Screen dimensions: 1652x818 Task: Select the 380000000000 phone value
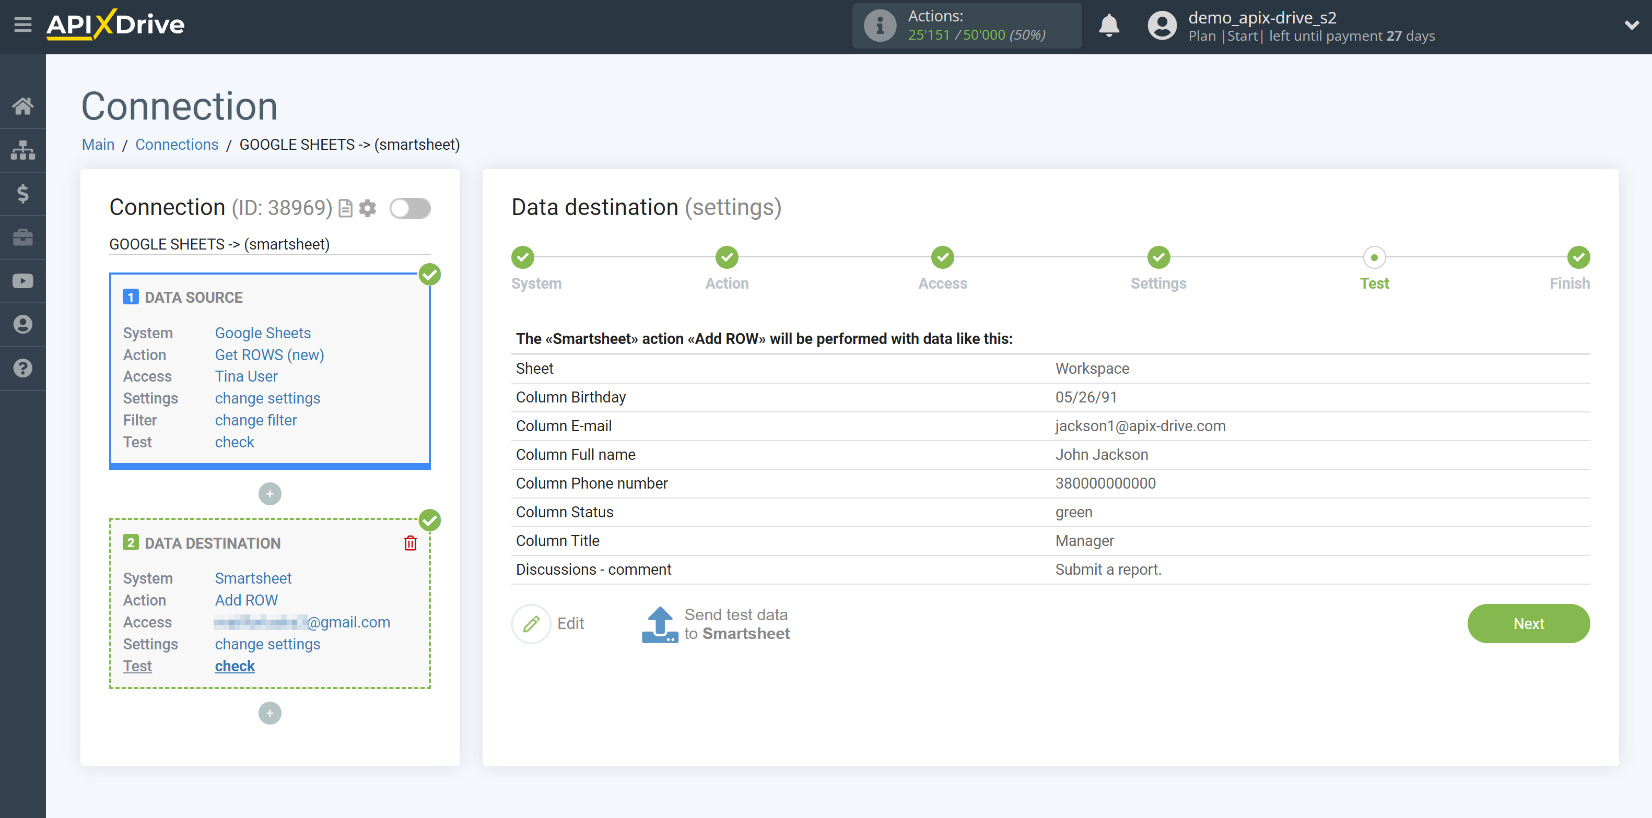pos(1106,483)
